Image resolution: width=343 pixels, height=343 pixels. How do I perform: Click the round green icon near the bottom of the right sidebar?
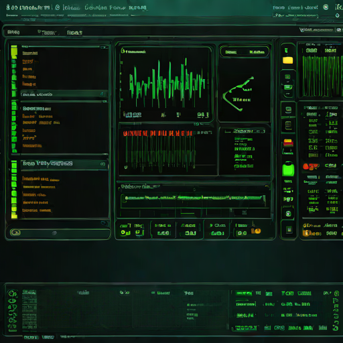[x=289, y=214]
